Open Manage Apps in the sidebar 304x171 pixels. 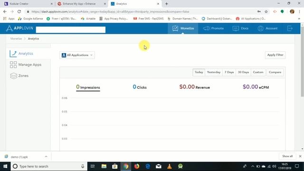pos(28,65)
